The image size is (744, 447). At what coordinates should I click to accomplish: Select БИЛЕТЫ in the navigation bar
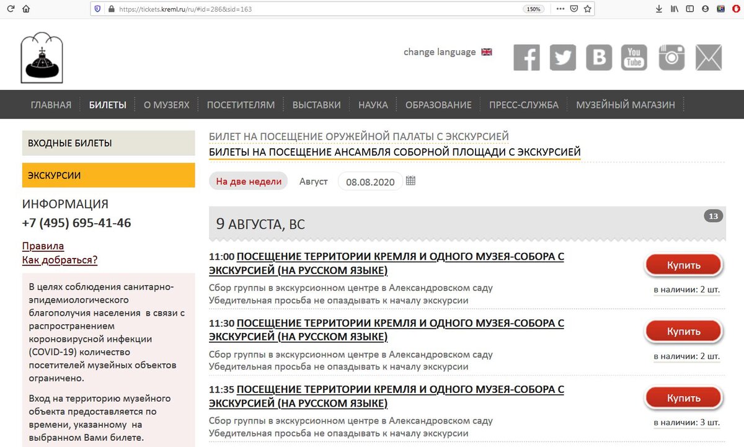click(x=108, y=105)
